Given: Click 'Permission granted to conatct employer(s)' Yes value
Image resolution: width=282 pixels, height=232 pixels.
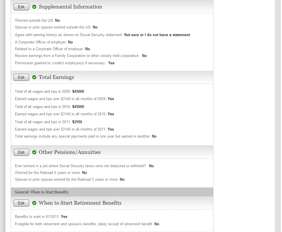Looking at the screenshot, I should click(x=111, y=63).
